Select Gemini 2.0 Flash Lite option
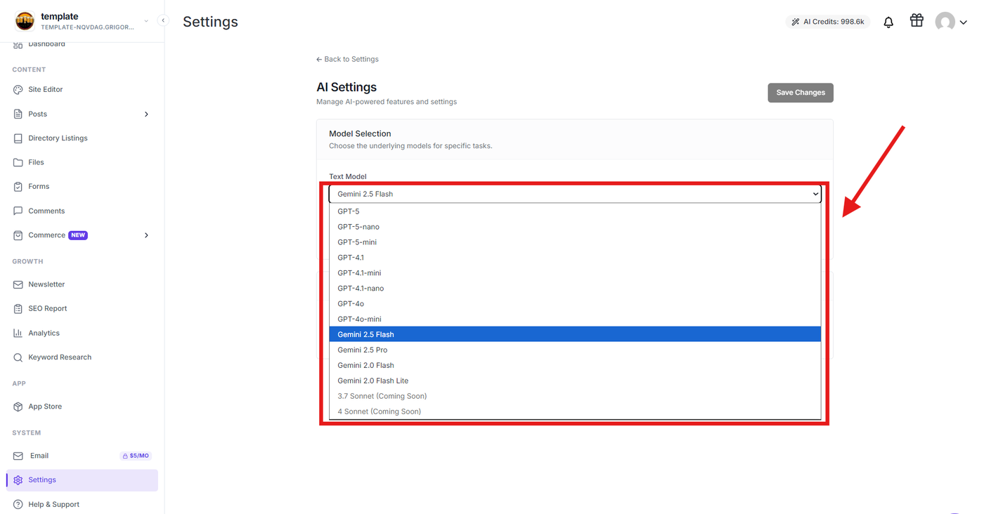Screen dimensions: 984x514 tap(575, 381)
